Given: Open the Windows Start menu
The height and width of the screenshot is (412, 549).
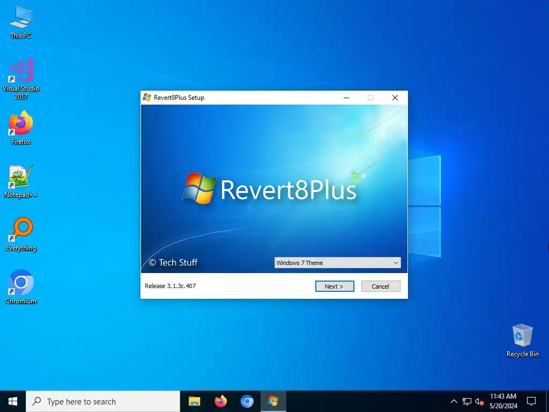Looking at the screenshot, I should click(x=13, y=401).
